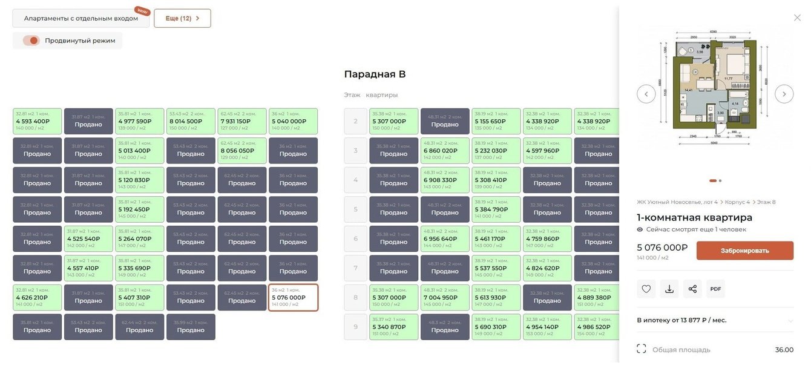The image size is (811, 365).
Task: Open the 'Еще (12)' filters dropdown
Action: (182, 18)
